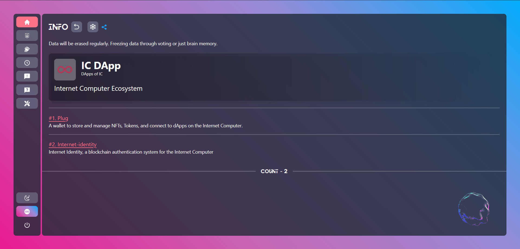Click the gradient infinity account button in the sidebar
This screenshot has height=249, width=520.
[27, 211]
